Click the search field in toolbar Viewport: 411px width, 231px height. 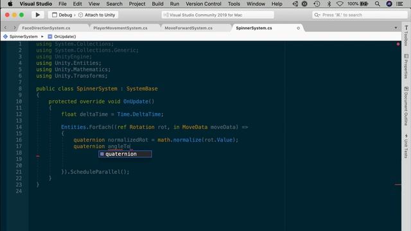click(x=360, y=15)
